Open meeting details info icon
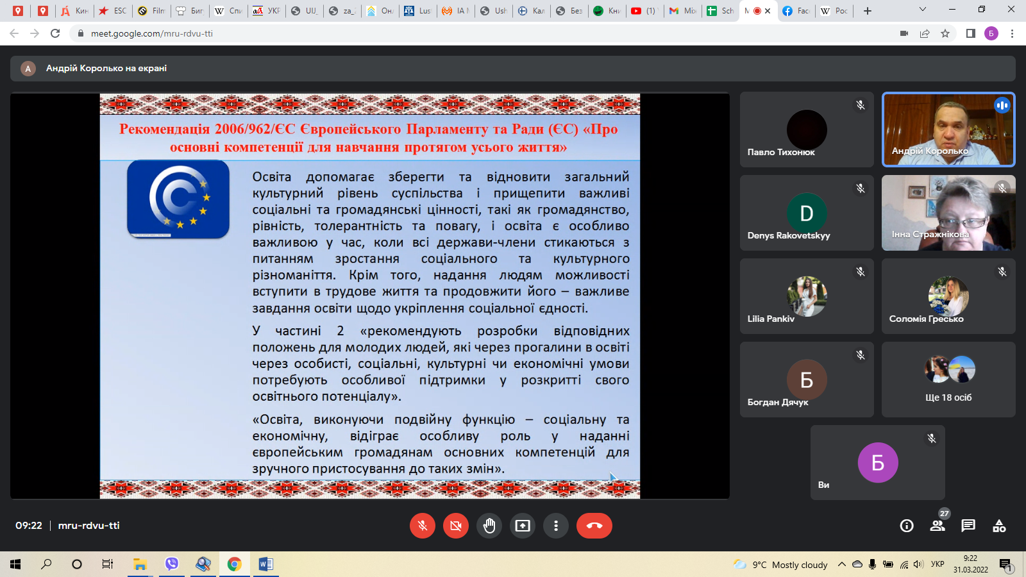 pos(907,526)
